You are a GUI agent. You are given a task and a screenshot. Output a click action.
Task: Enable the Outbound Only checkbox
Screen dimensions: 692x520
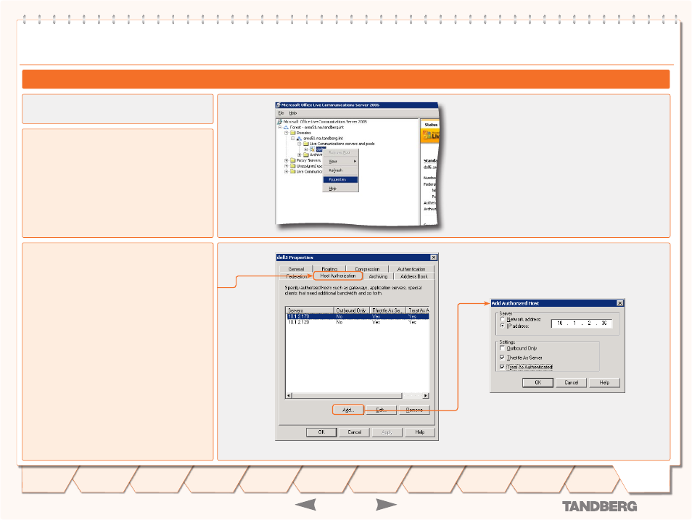[502, 348]
